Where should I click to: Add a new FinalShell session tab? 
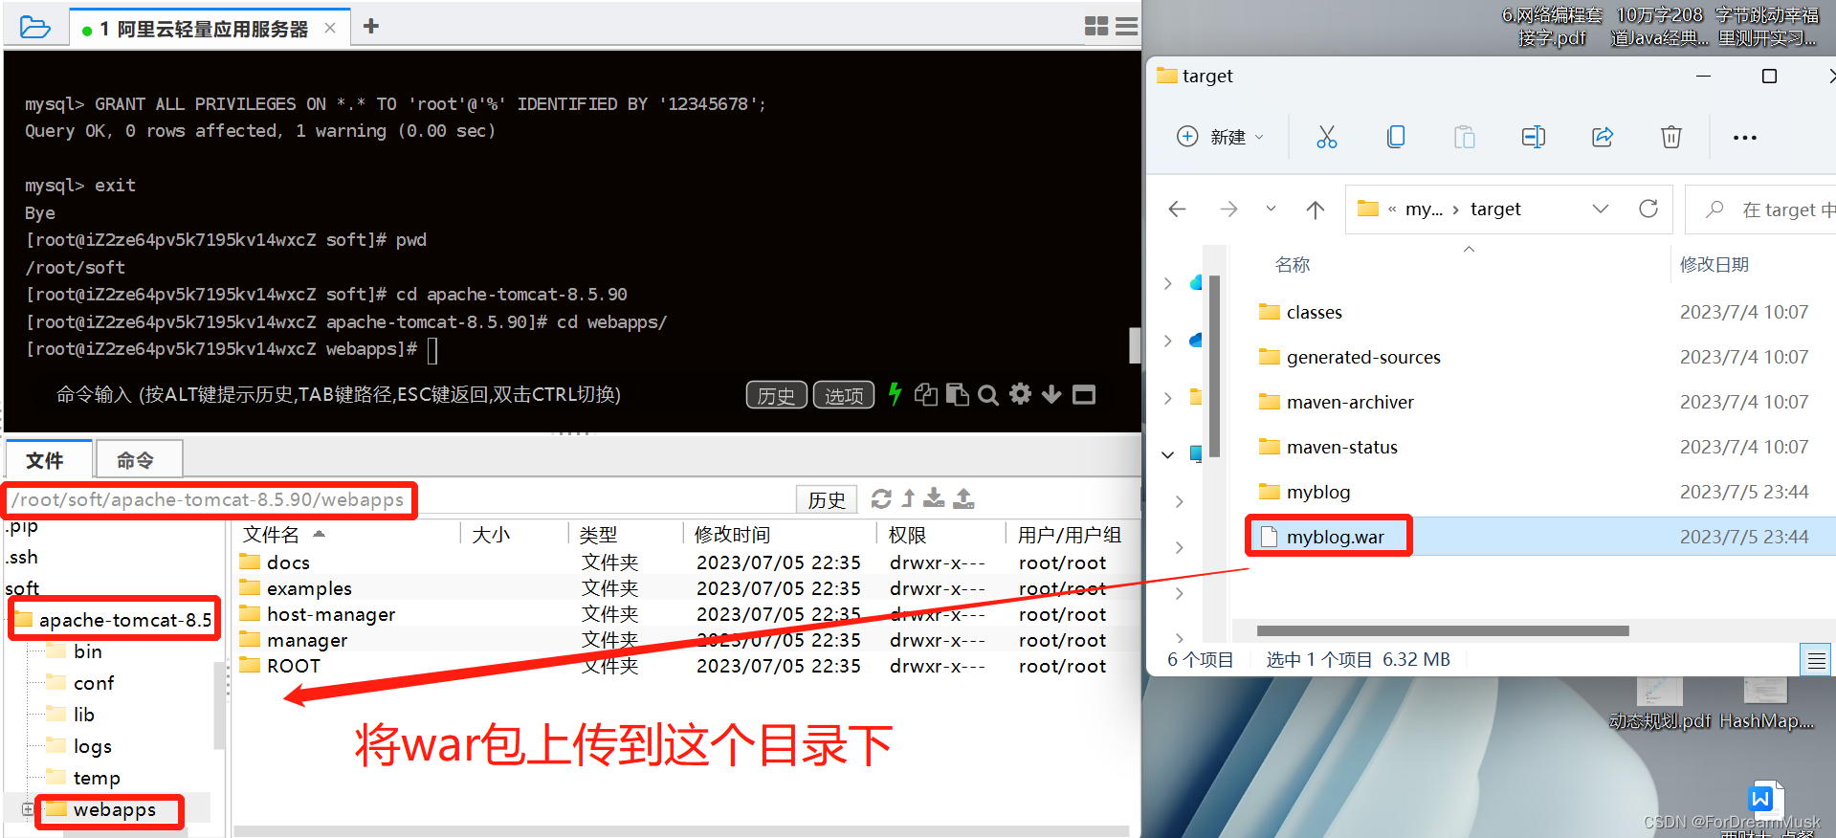coord(371,26)
